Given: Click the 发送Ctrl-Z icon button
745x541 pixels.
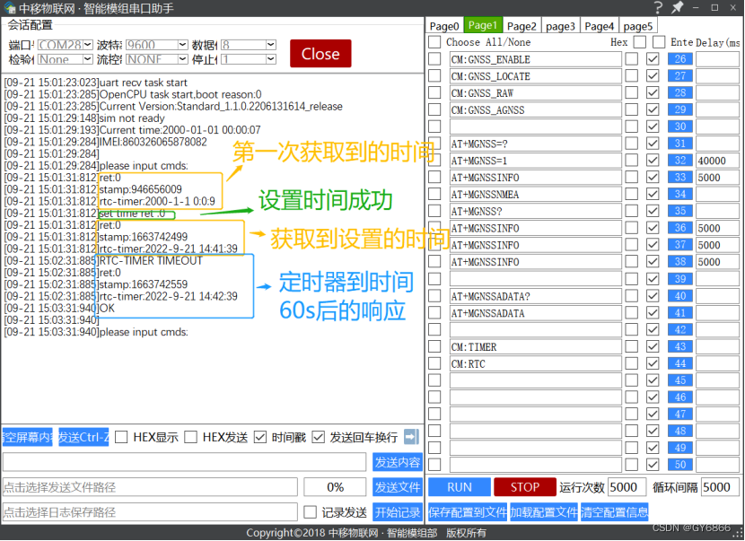Looking at the screenshot, I should pyautogui.click(x=83, y=437).
